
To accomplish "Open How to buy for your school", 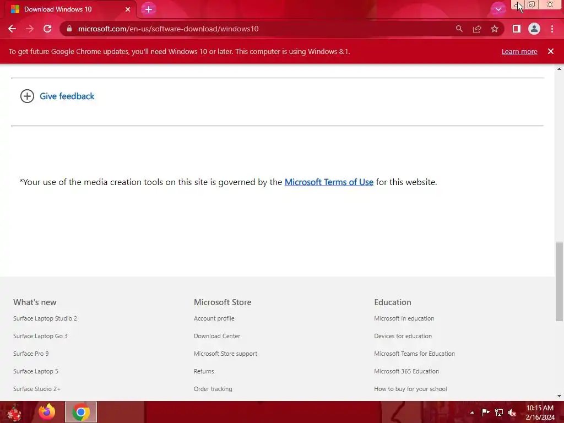I will coord(410,389).
